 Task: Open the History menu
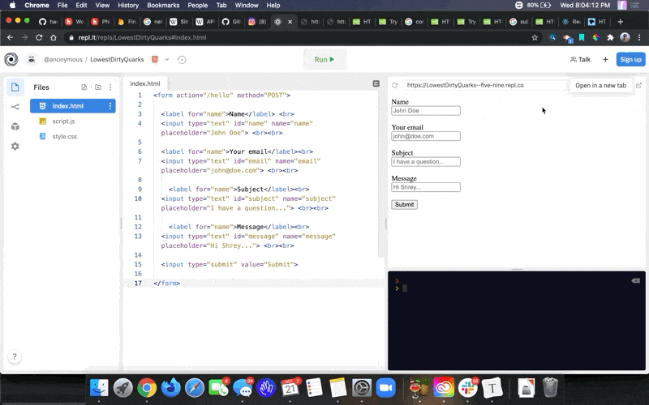tap(128, 6)
